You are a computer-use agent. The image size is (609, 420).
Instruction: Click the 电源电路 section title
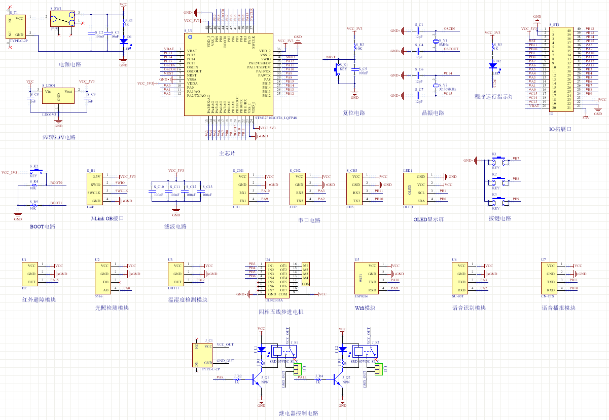click(x=70, y=64)
